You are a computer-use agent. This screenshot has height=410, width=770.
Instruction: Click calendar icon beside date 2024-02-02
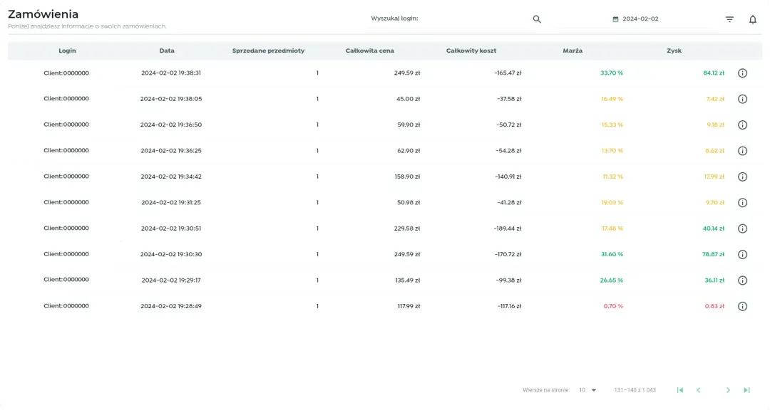615,19
